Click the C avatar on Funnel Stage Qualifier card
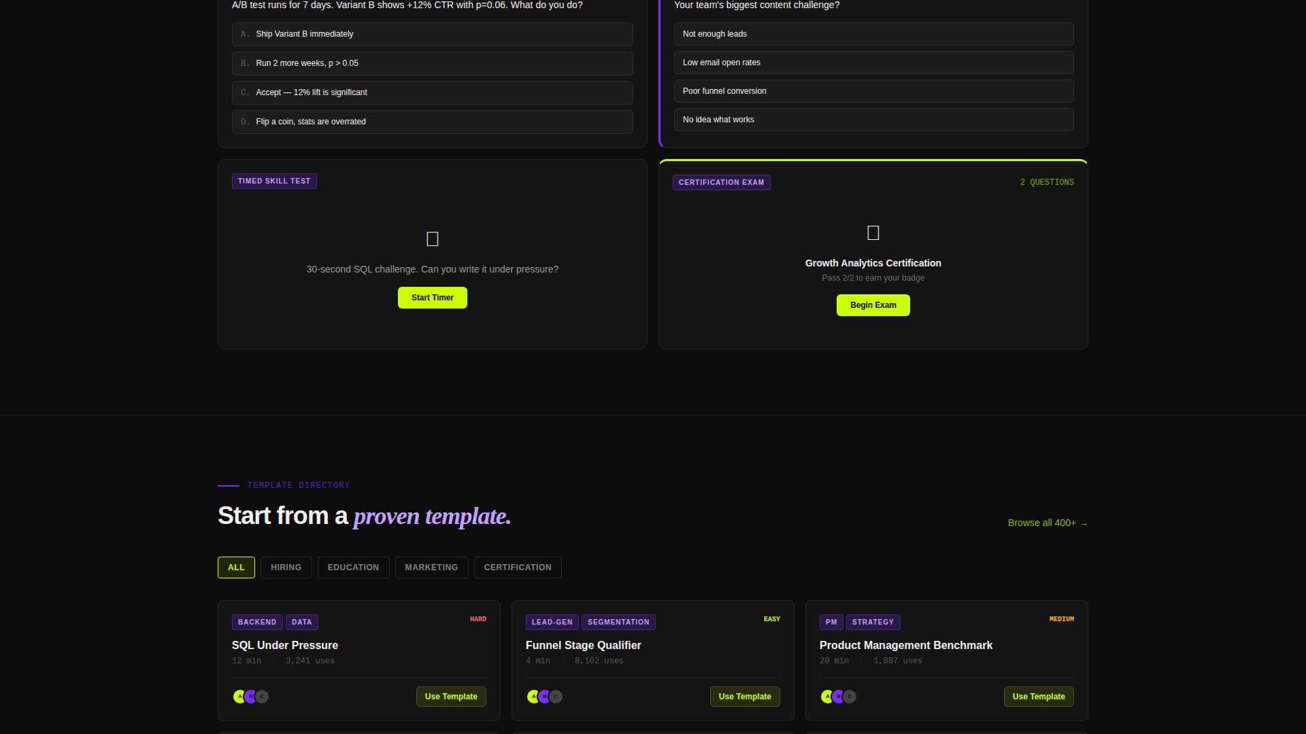Image resolution: width=1306 pixels, height=734 pixels. coord(555,696)
